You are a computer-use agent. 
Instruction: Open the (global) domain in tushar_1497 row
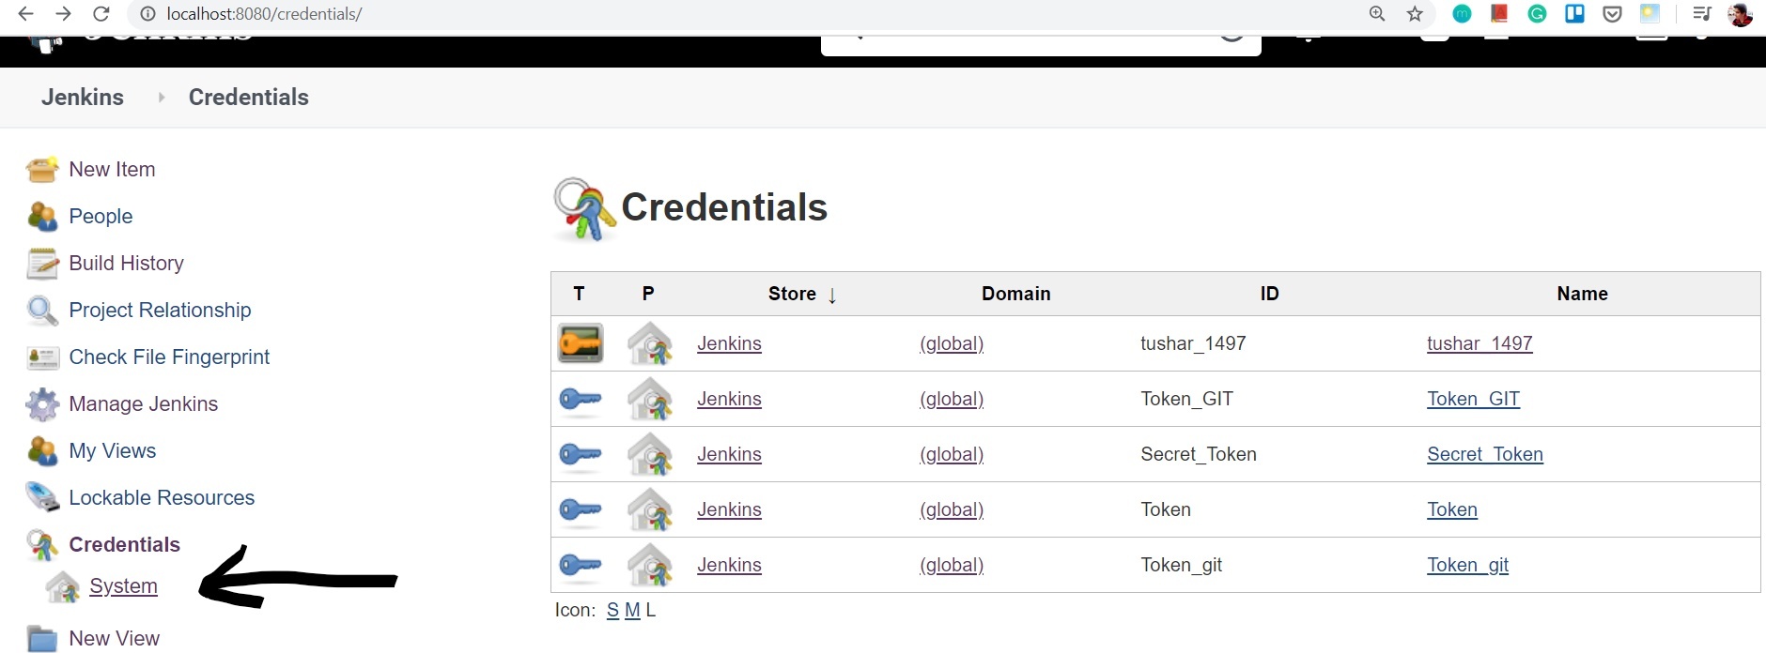(952, 343)
